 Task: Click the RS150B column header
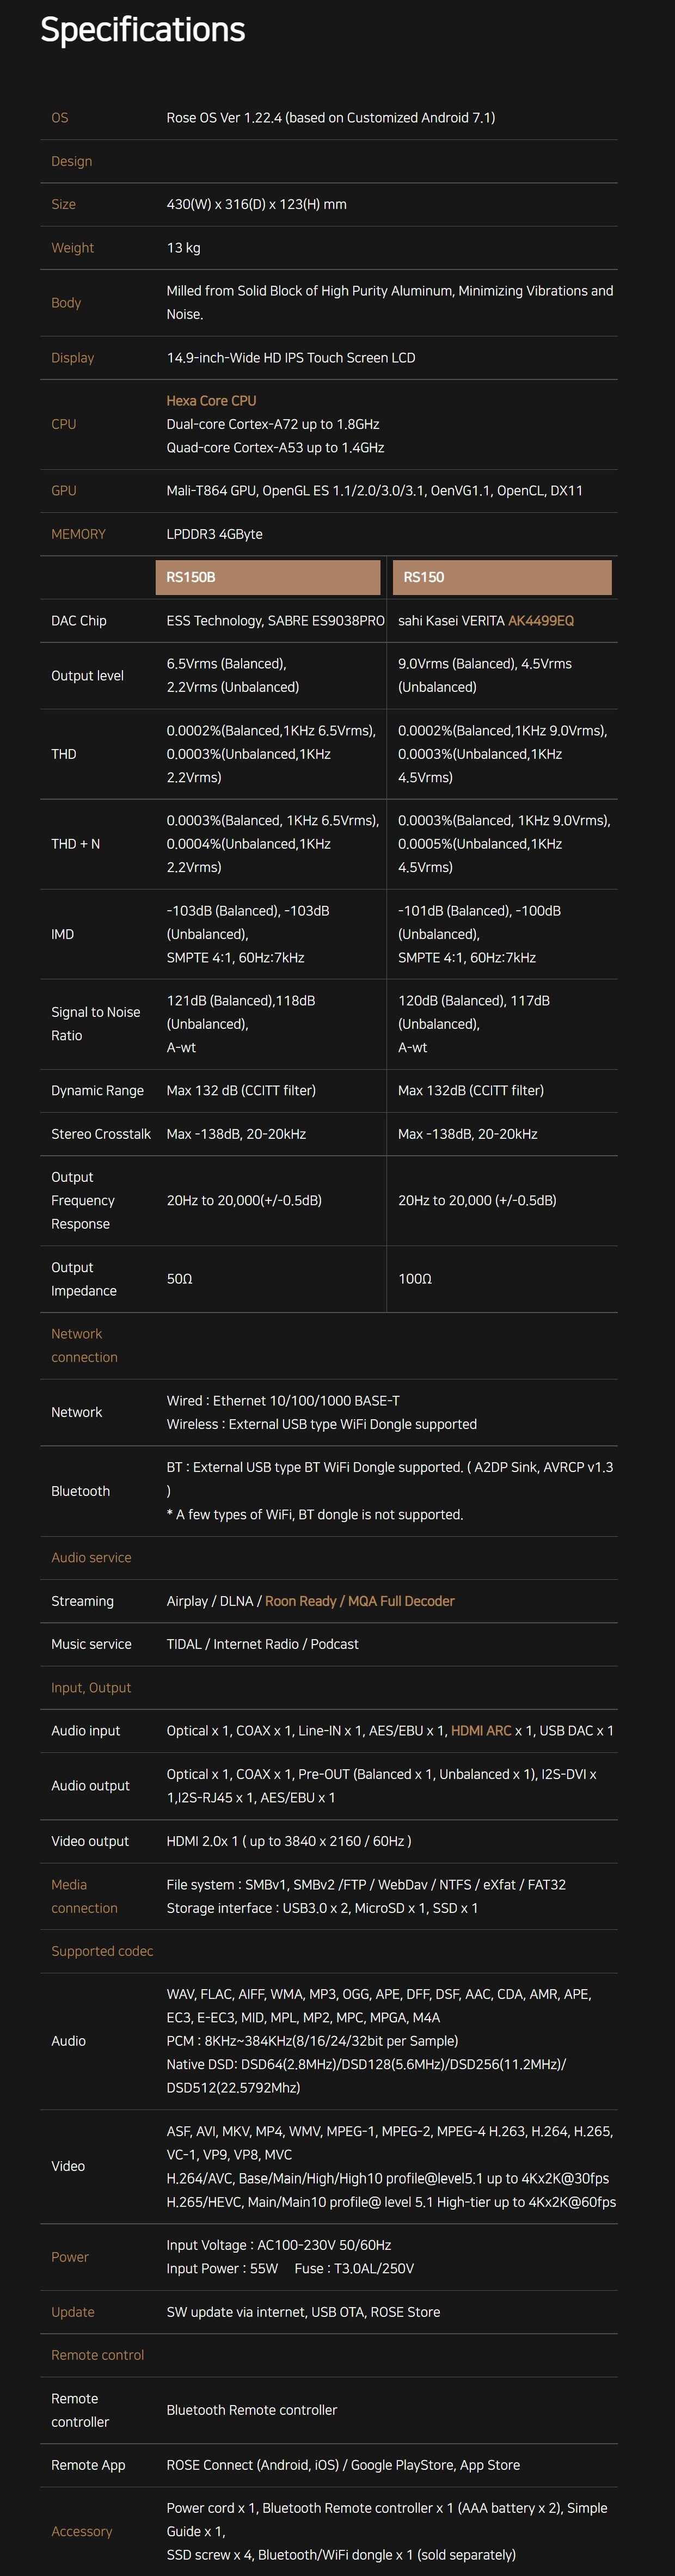[x=267, y=577]
